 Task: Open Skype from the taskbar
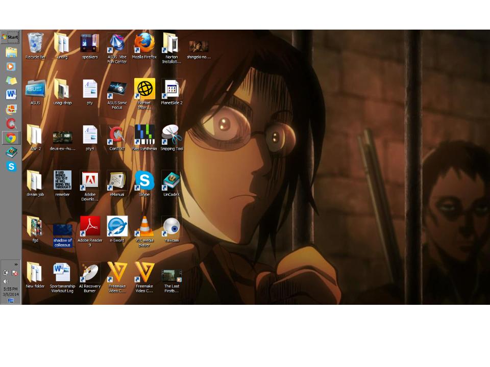[11, 166]
